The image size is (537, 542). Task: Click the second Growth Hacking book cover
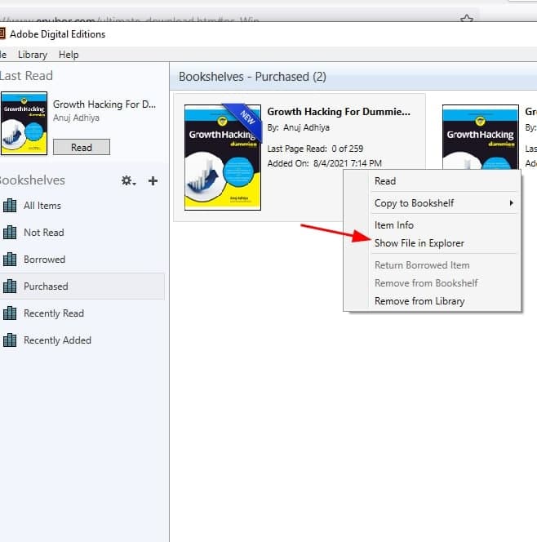(x=481, y=137)
